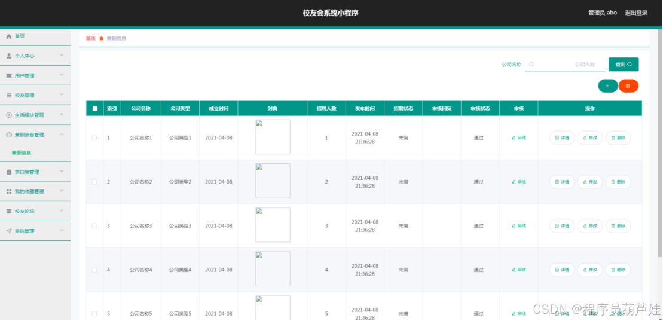Select the checkbox of row 公司名称3

tap(94, 226)
